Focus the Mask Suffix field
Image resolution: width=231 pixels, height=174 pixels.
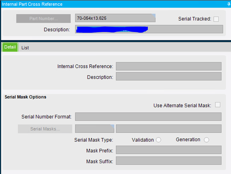[169, 161]
